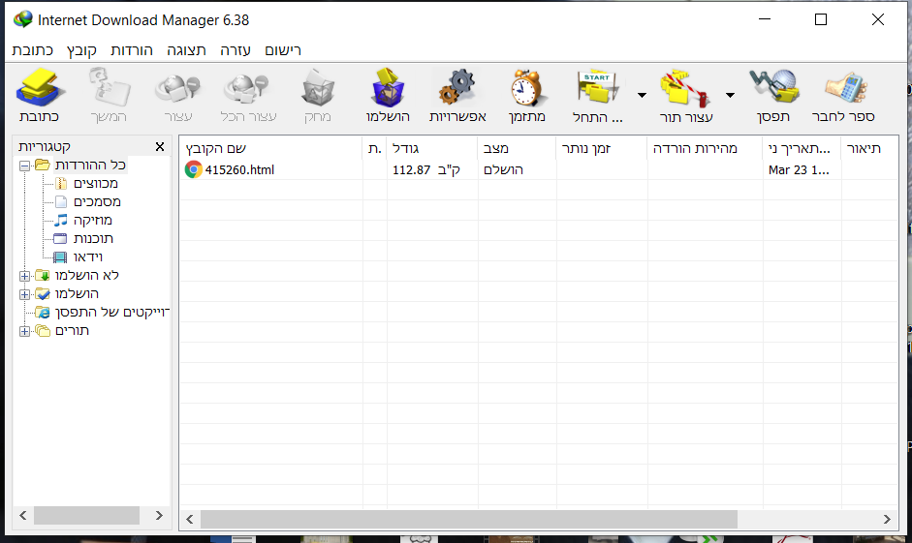Sort by Size (גודל) column header
This screenshot has height=543, width=912.
(x=432, y=149)
